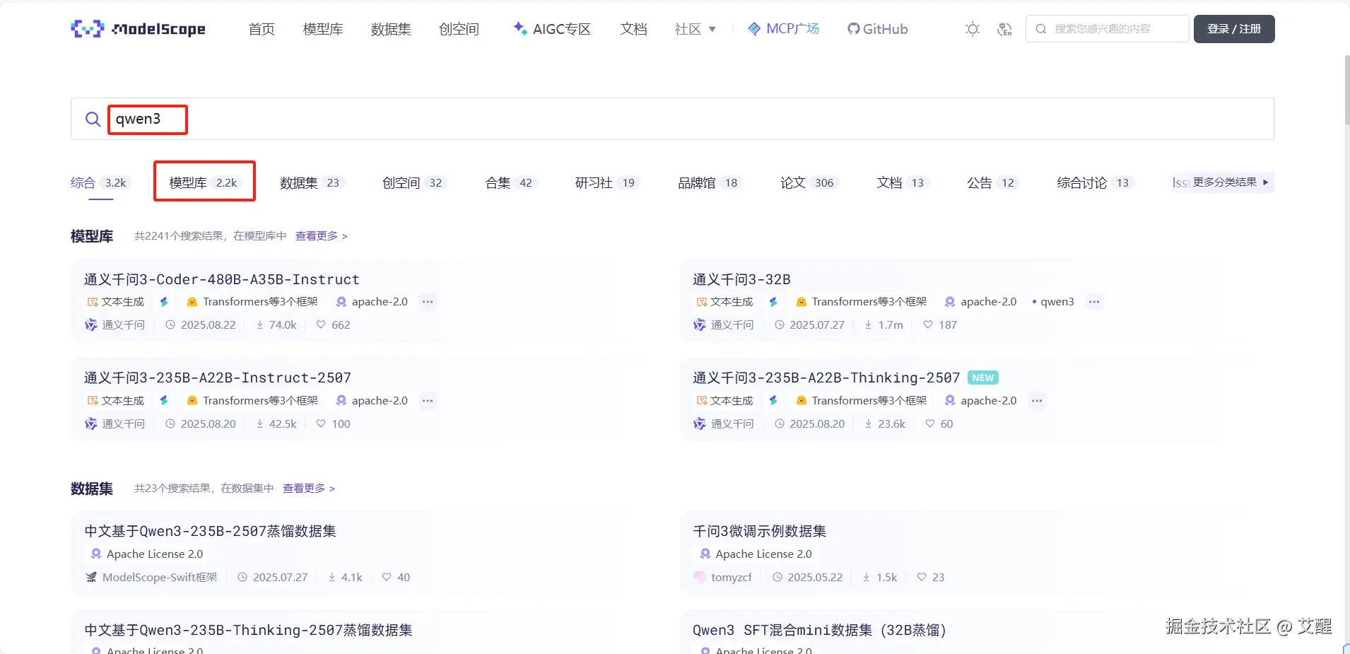Like 通义千问3-32B via the heart icon

pos(927,325)
